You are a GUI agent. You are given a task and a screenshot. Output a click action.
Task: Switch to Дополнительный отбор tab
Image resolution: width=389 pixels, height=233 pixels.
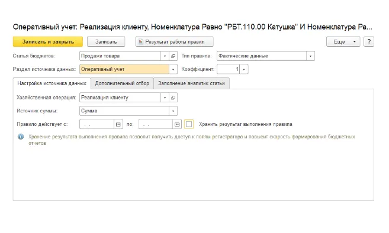pyautogui.click(x=122, y=83)
